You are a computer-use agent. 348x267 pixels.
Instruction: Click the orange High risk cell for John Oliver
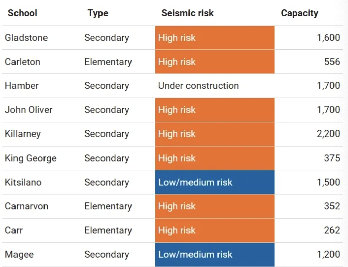(x=215, y=110)
